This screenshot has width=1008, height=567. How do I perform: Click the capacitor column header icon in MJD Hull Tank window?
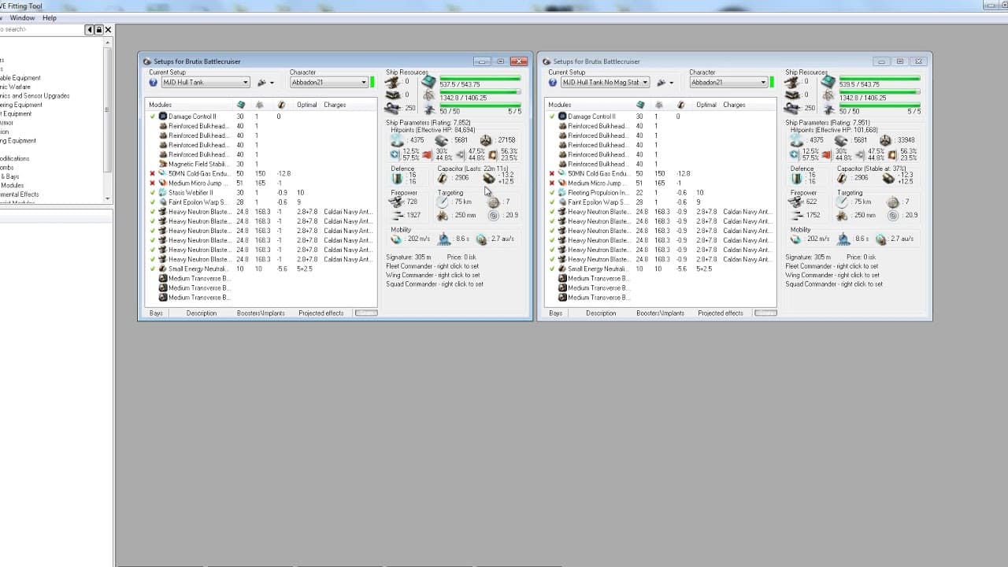coord(281,105)
